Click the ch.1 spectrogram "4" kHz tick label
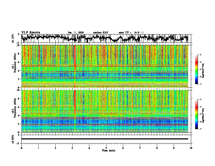 pos(19,71)
